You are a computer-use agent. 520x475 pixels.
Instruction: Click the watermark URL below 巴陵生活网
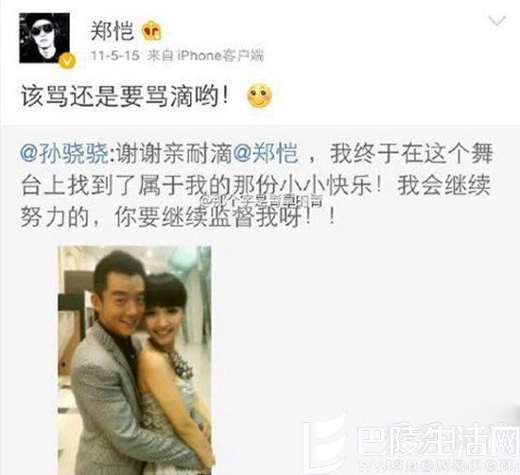(437, 467)
